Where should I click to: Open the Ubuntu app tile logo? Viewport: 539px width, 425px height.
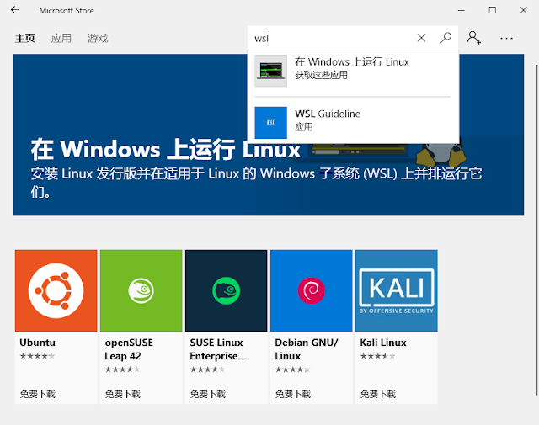pyautogui.click(x=56, y=290)
